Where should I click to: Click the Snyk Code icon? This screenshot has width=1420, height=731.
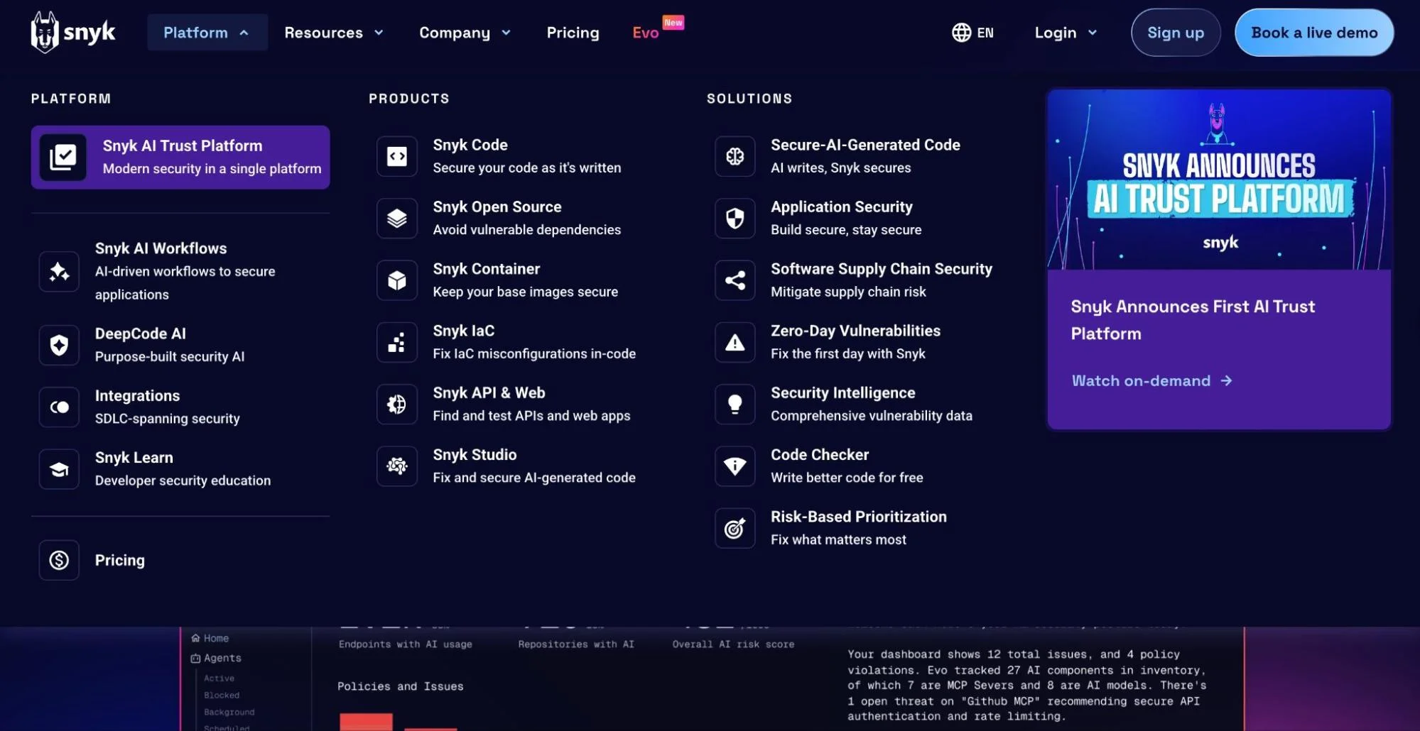[396, 156]
